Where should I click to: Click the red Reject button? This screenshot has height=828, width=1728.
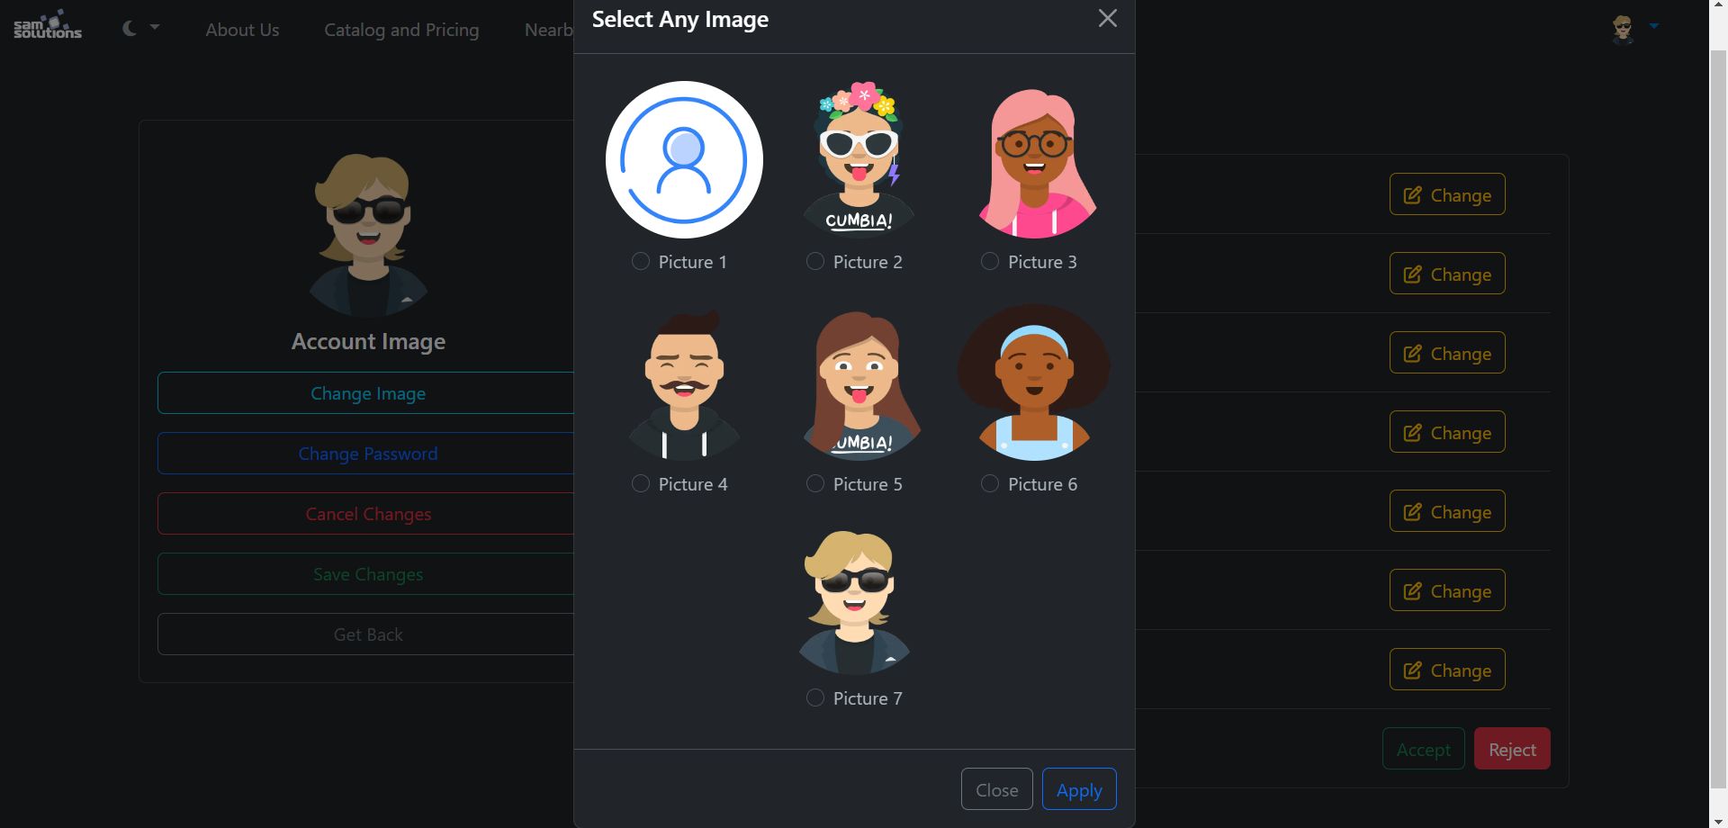[1511, 749]
